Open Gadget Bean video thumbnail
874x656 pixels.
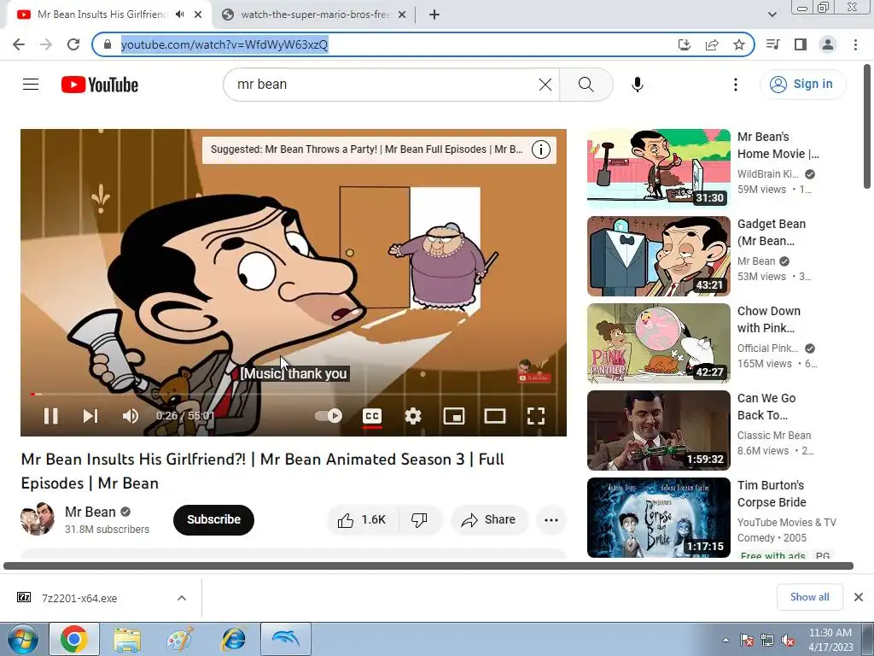coord(658,256)
